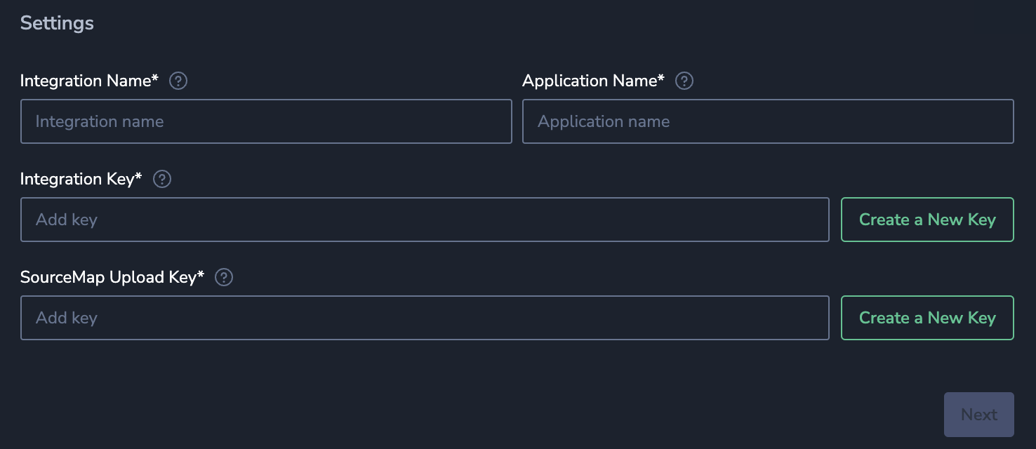Viewport: 1036px width, 449px height.
Task: Click the asterisk after SourceMap Upload Key
Action: pos(201,275)
